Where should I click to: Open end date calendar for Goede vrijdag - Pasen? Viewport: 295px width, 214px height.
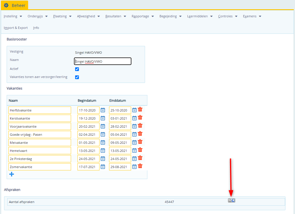pyautogui.click(x=134, y=134)
